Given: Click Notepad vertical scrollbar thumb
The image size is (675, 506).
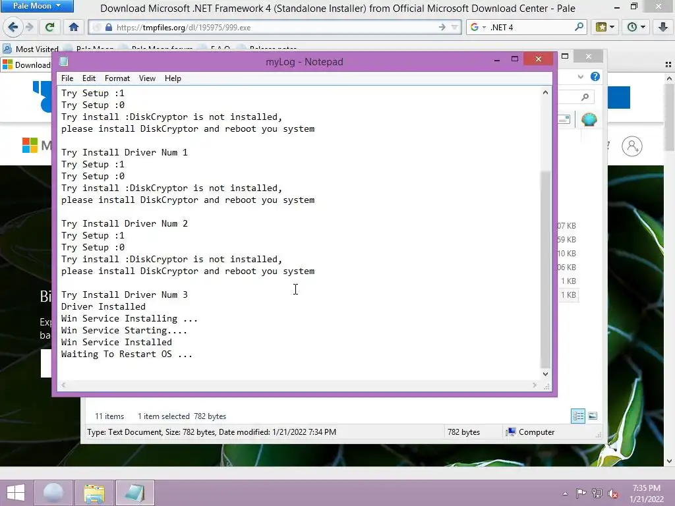Looking at the screenshot, I should 545,269.
